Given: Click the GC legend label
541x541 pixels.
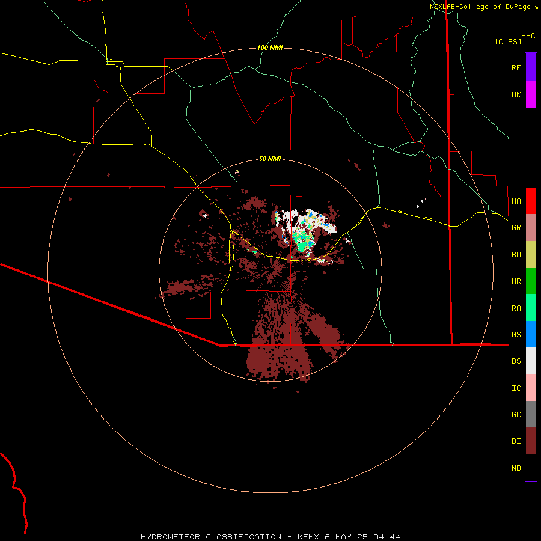Looking at the screenshot, I should coord(516,415).
